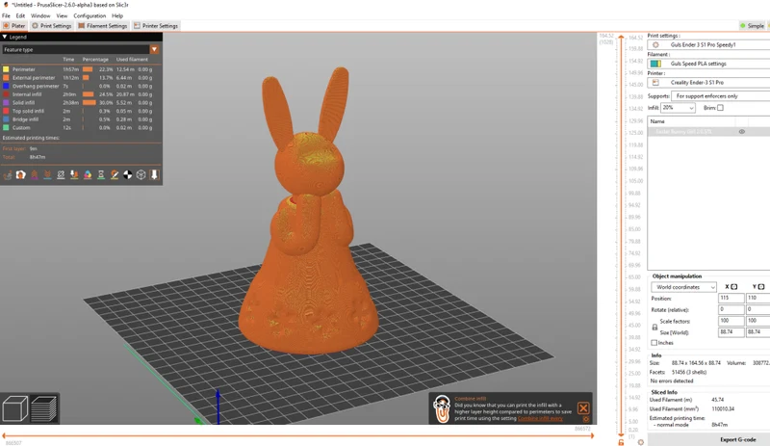Switch to sliced layers preview icon
Viewport: 770px width, 446px height.
(x=44, y=408)
